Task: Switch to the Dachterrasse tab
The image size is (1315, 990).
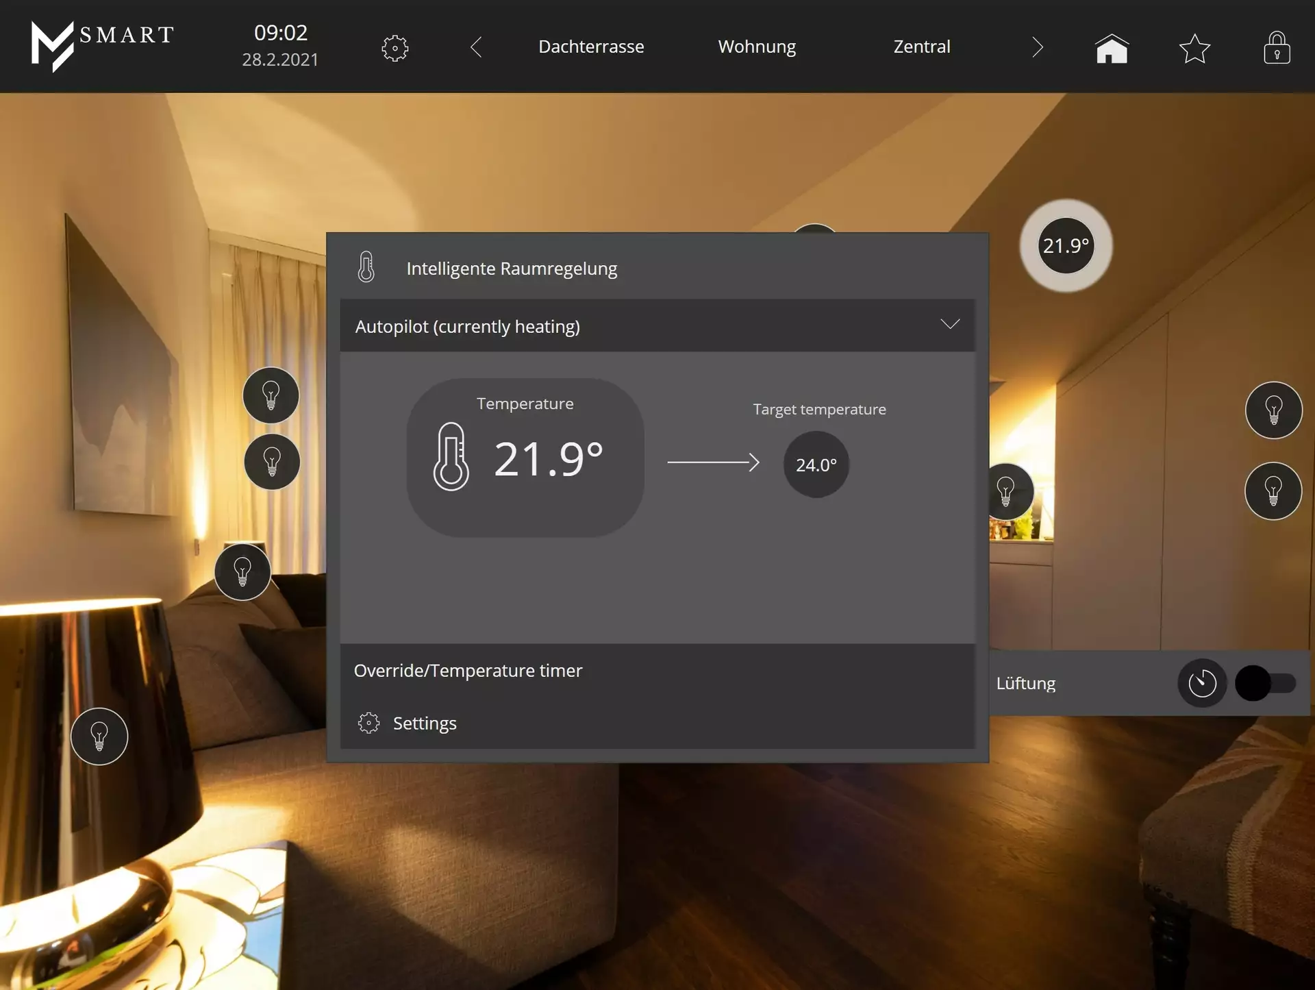Action: tap(590, 47)
